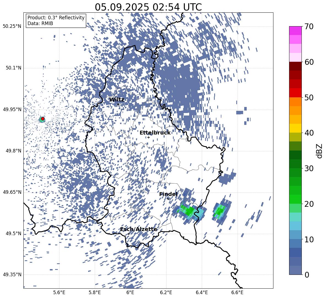326x298 pixels.
Task: Click the dark green swatch below 35 dBZ
Action: click(295, 155)
